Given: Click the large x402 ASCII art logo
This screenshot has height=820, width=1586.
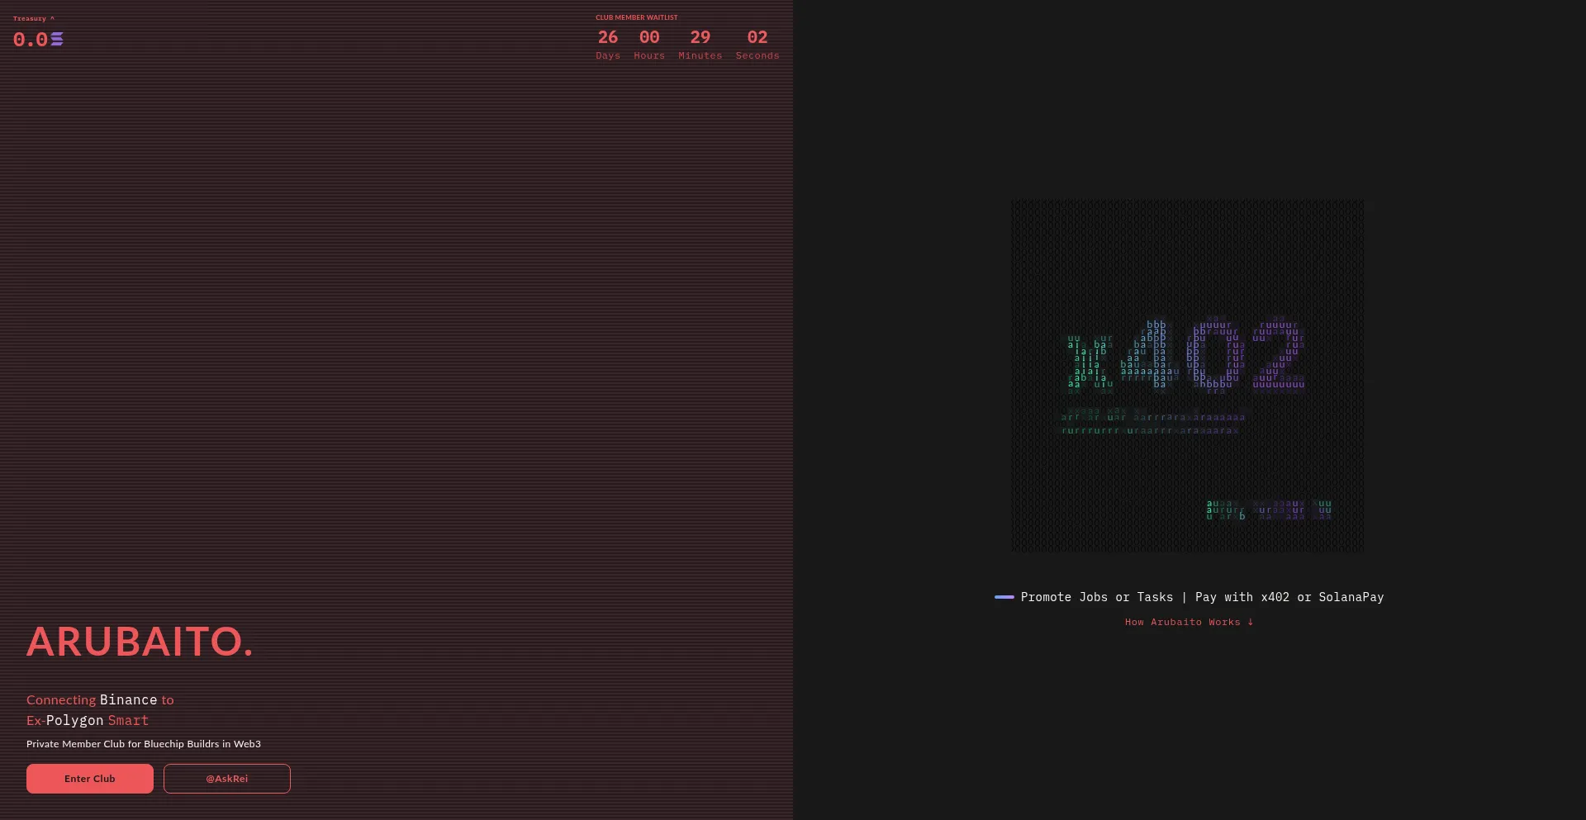Looking at the screenshot, I should (1185, 357).
